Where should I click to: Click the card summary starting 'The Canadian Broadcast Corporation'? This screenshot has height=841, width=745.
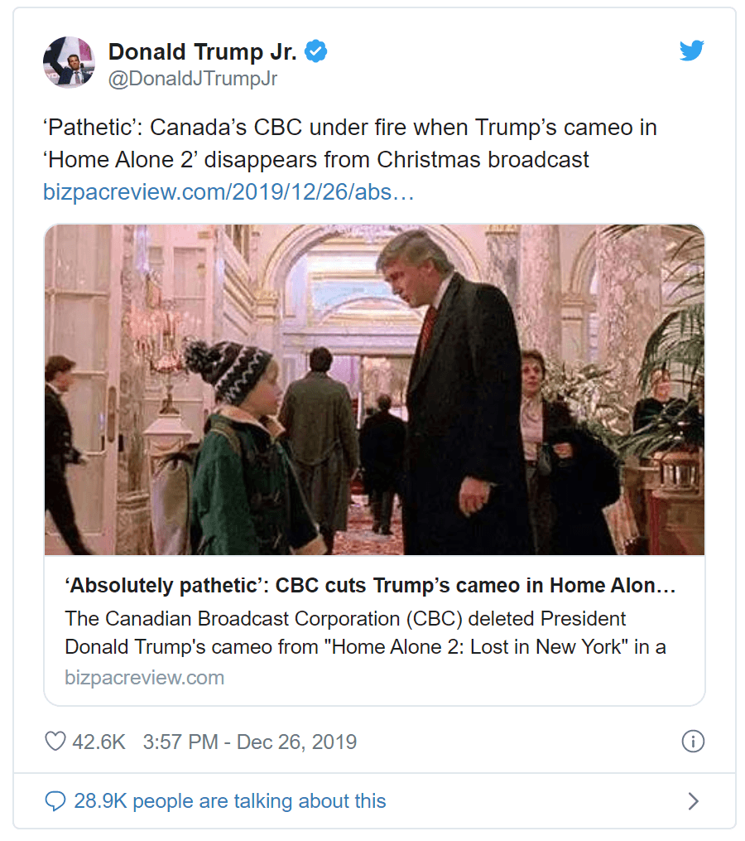coord(364,632)
